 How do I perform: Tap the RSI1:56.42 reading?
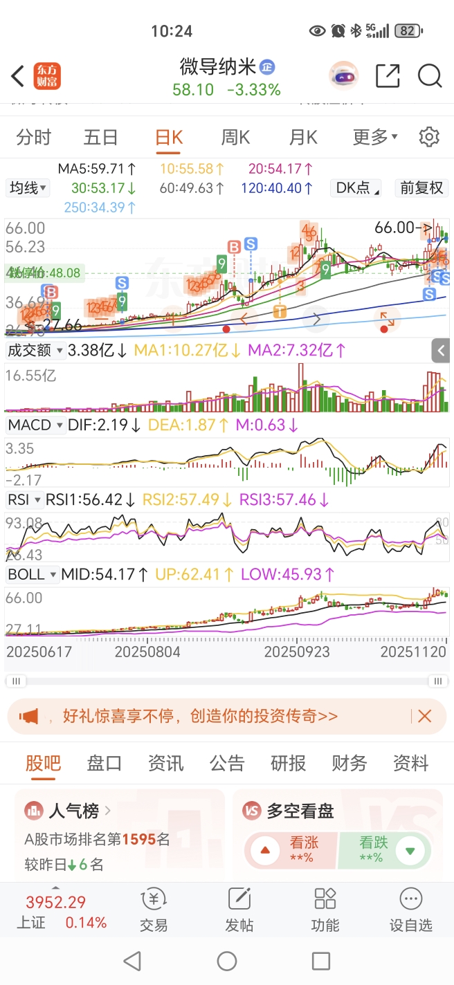point(92,499)
